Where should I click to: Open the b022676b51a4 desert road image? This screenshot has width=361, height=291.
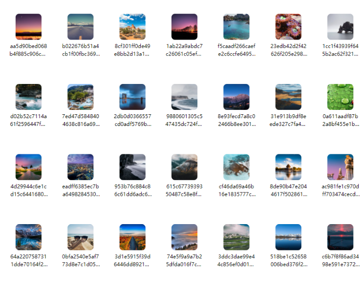click(80, 27)
